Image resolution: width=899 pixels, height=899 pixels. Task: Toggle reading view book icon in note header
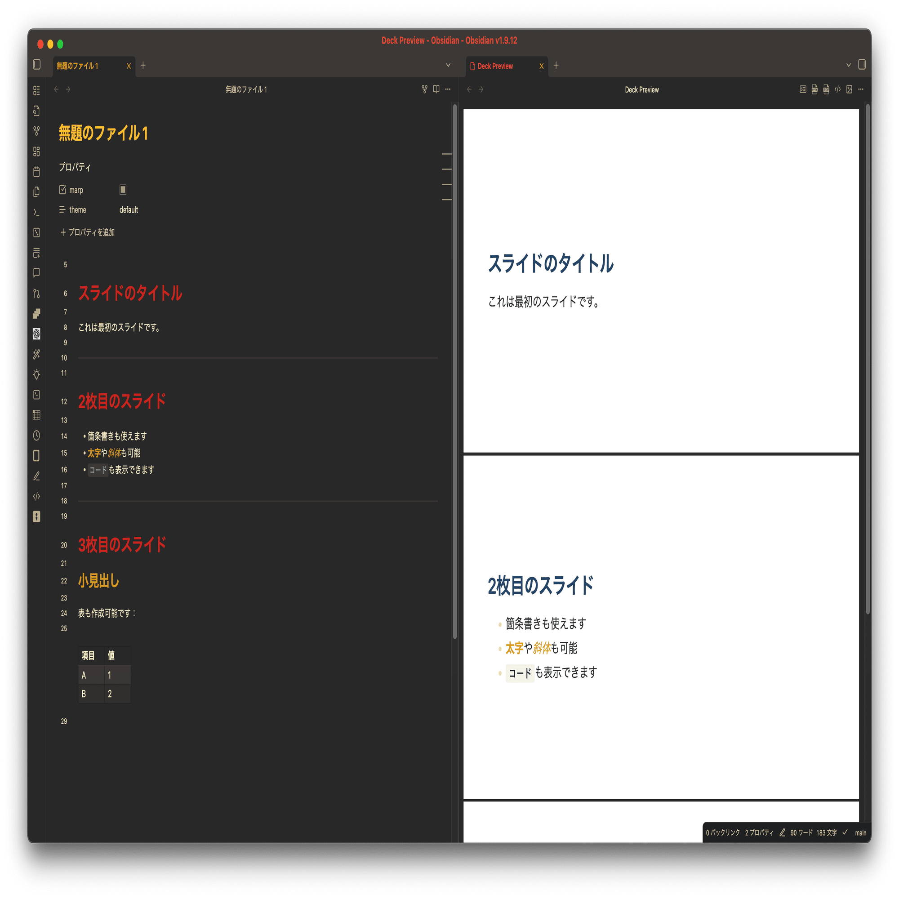[436, 89]
